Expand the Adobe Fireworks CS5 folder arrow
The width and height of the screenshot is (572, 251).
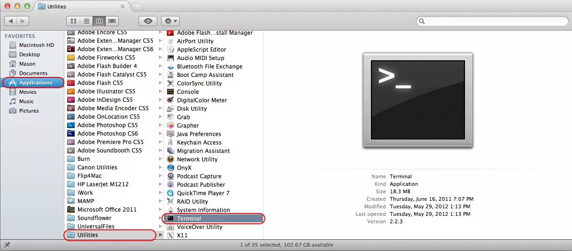(161, 58)
